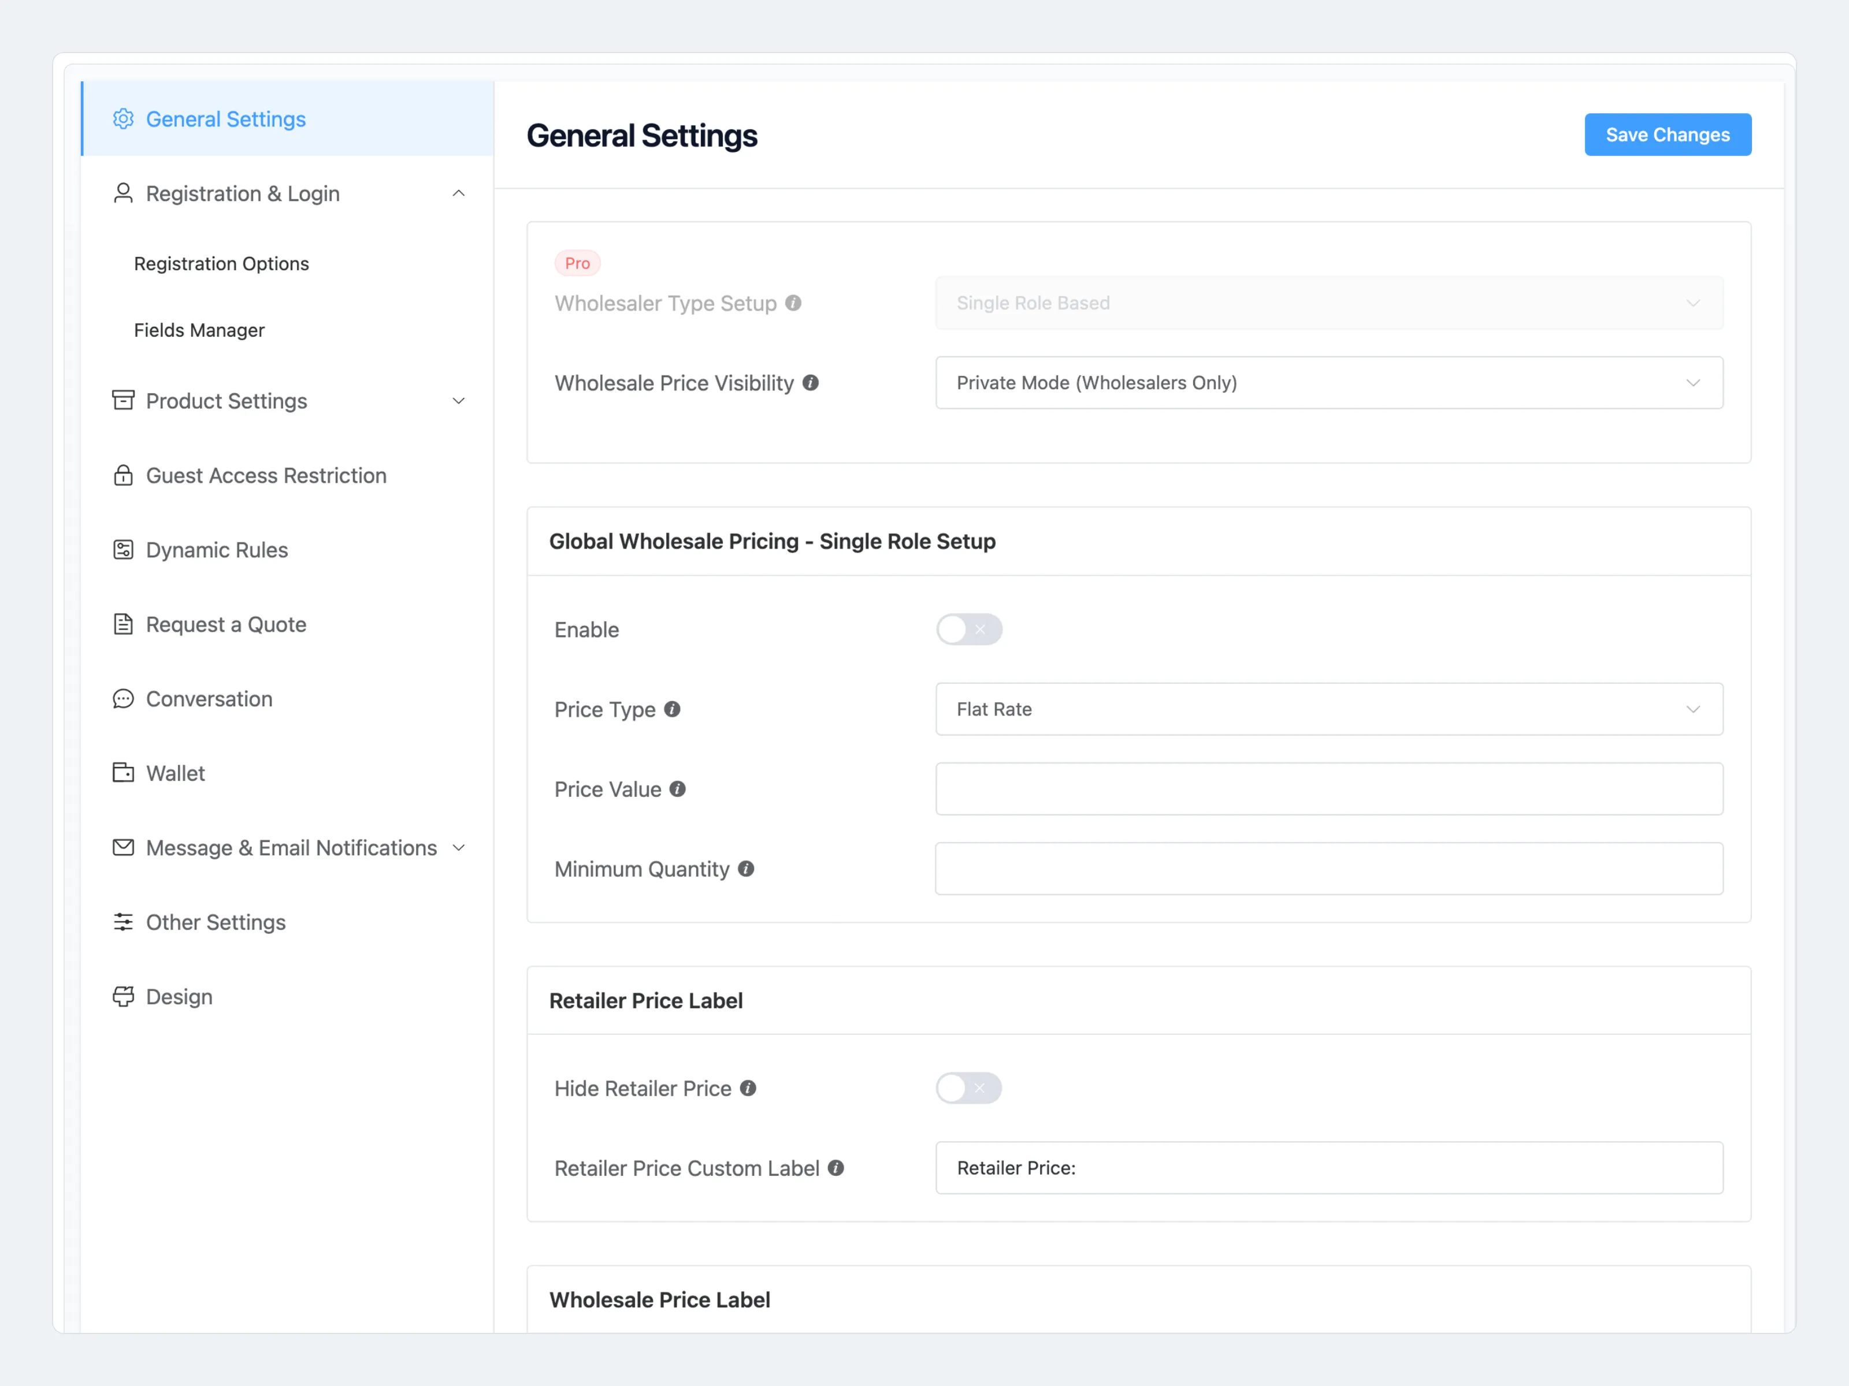
Task: Open Guest Access Restriction via lock icon
Action: point(124,475)
